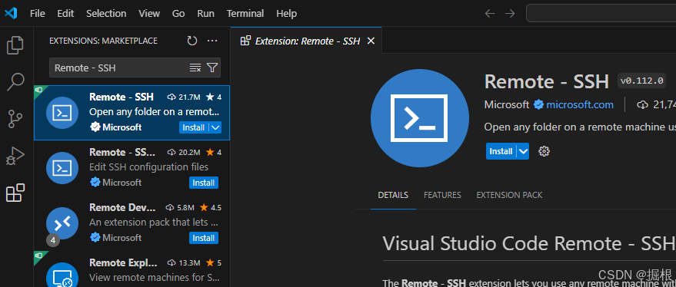676x287 pixels.
Task: Click the extension tab's preview icon
Action: pos(245,41)
